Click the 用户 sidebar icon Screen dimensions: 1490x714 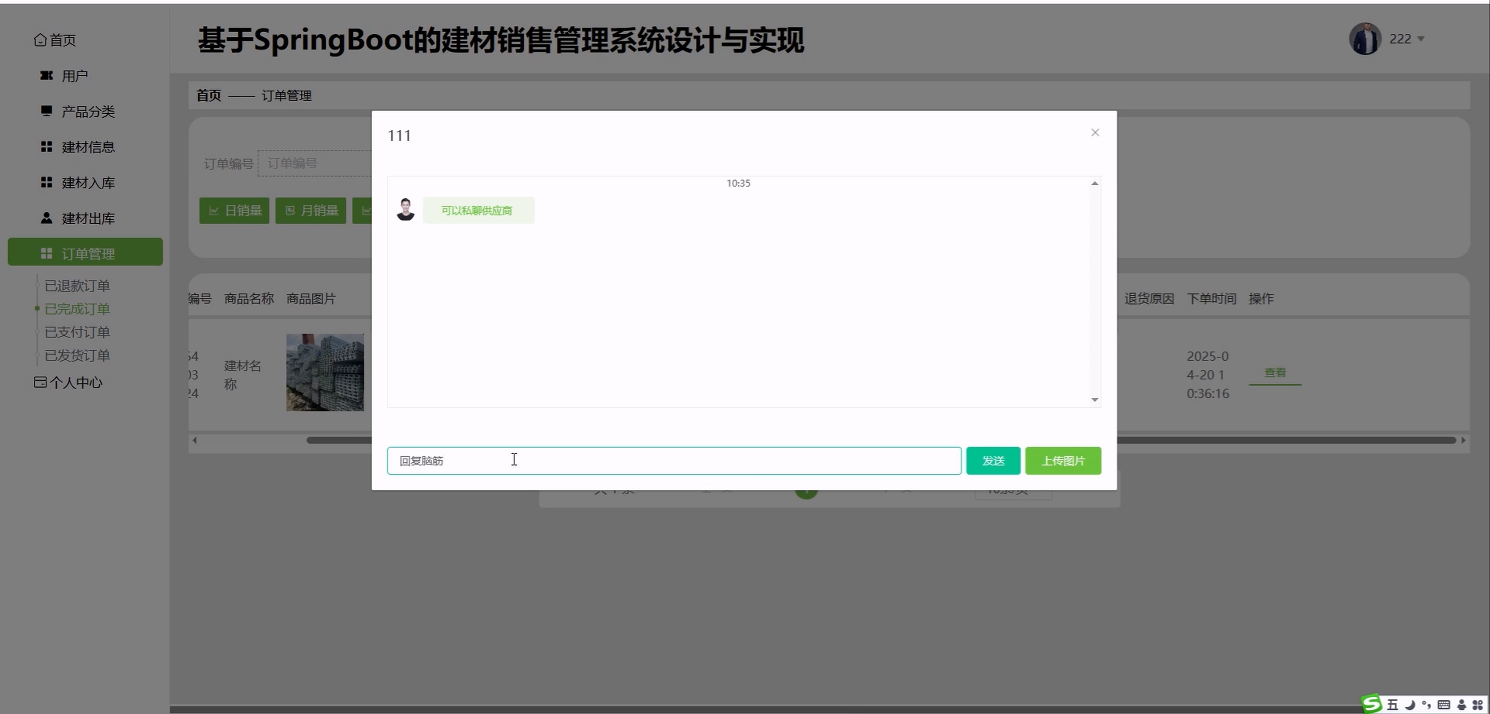(x=46, y=76)
